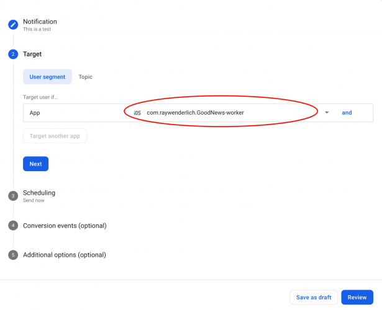The image size is (382, 310).
Task: Click the step 2 circle icon
Action: (x=12, y=55)
